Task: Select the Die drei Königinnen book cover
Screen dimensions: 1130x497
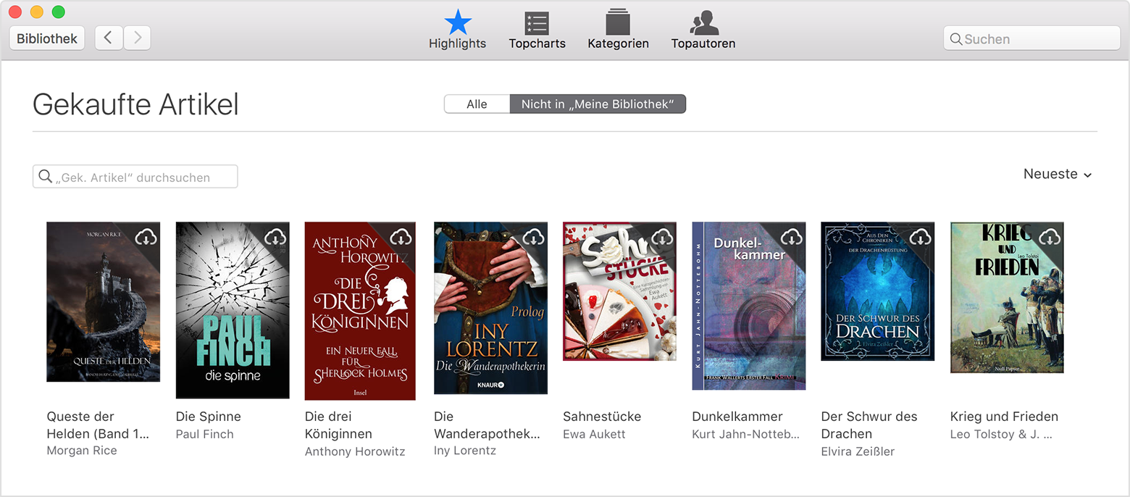Action: [x=360, y=311]
